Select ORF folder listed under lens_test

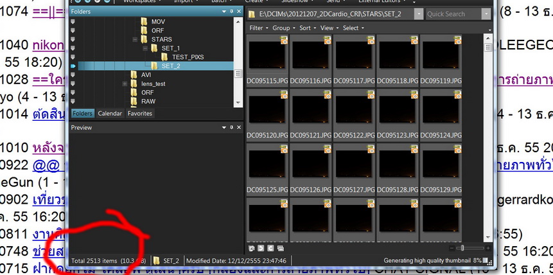[147, 93]
